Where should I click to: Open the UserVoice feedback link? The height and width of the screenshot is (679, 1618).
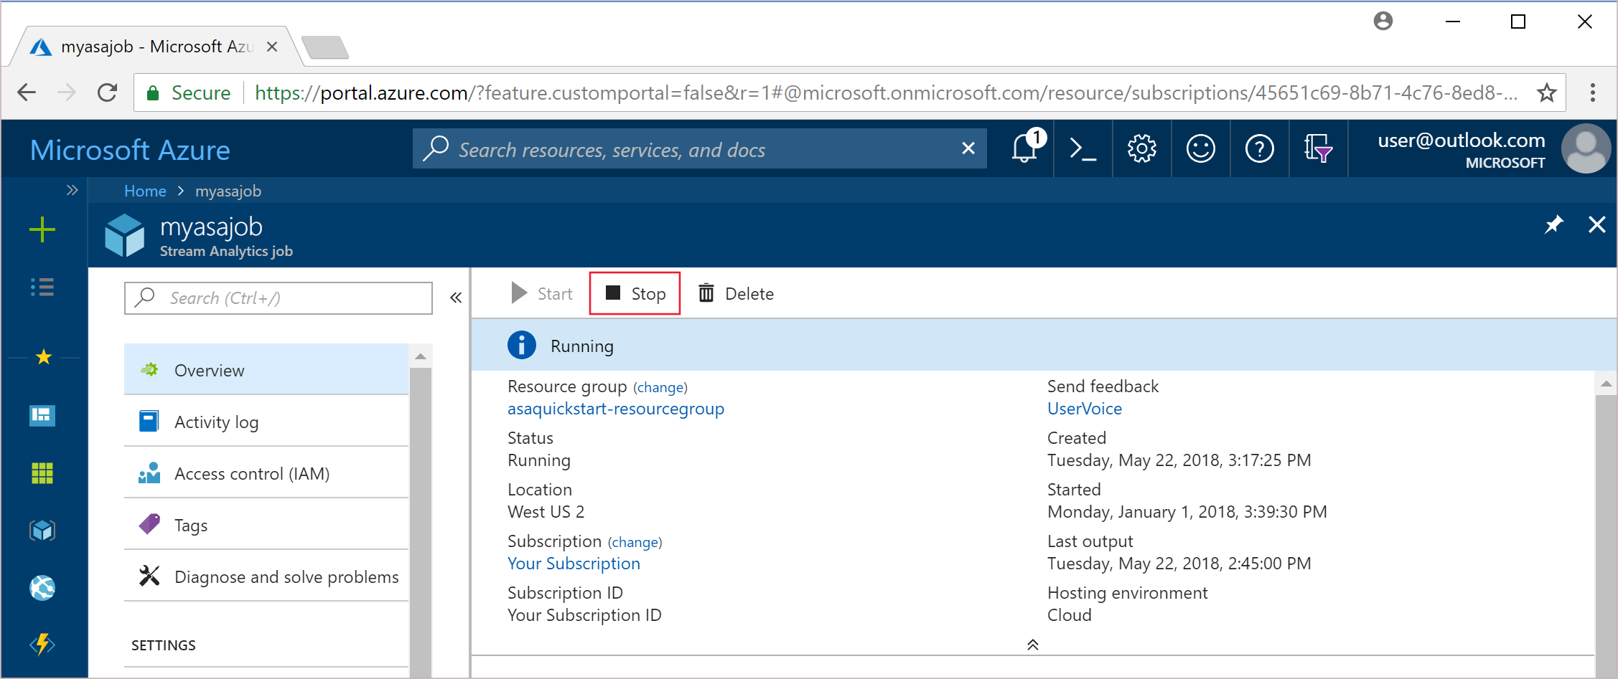tap(1085, 409)
